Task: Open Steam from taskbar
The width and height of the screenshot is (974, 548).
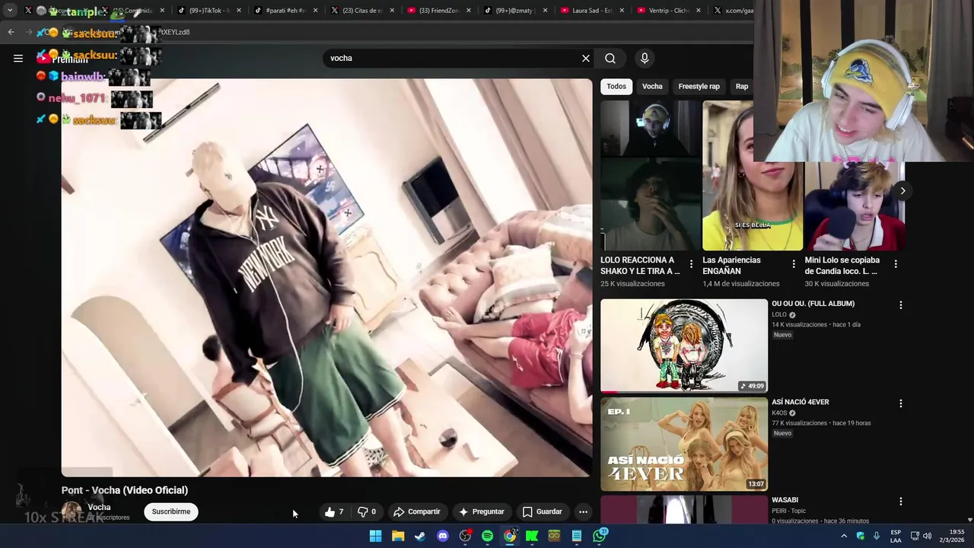Action: pyautogui.click(x=420, y=536)
